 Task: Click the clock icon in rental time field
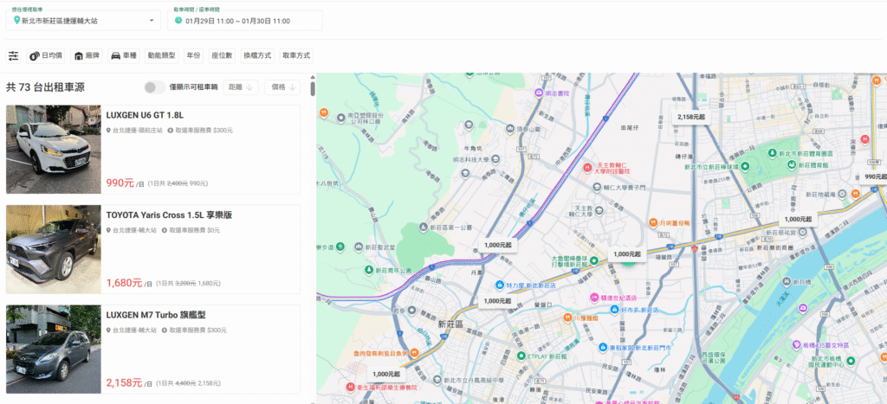177,20
